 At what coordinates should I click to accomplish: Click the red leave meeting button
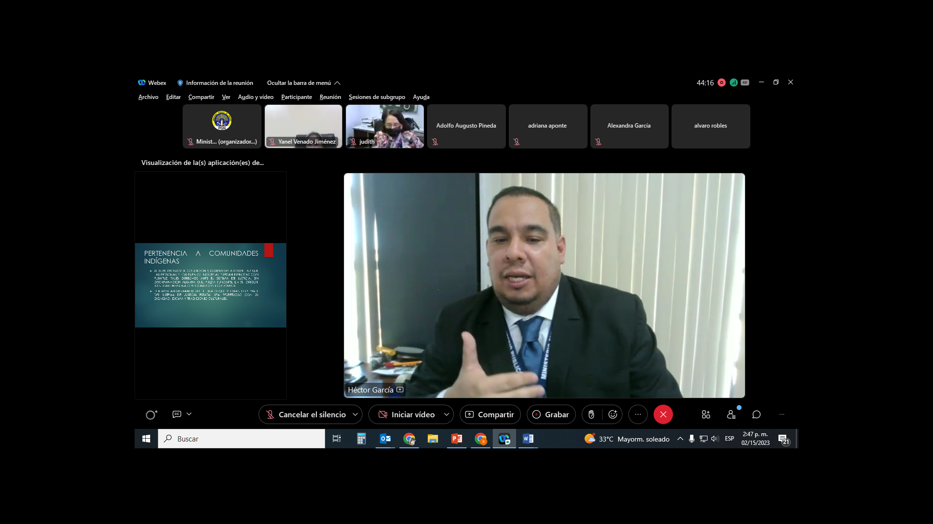663,414
